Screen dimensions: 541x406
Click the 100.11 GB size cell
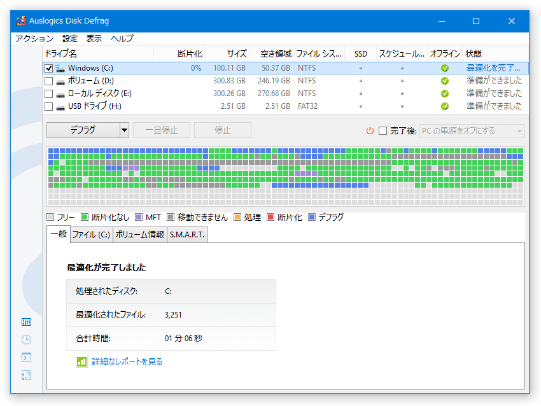(229, 68)
